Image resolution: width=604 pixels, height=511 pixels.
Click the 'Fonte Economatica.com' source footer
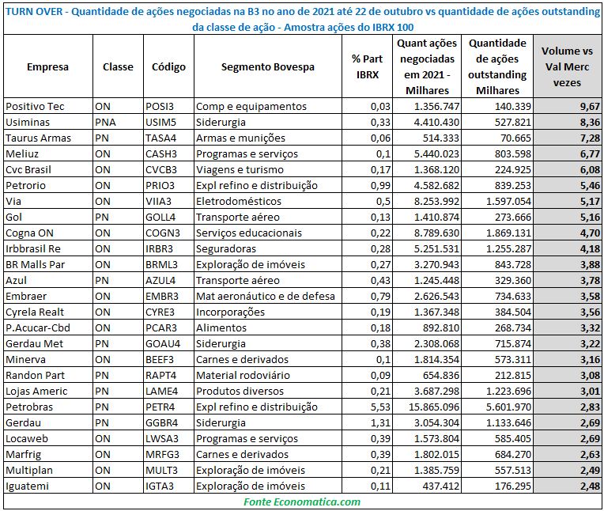[302, 502]
